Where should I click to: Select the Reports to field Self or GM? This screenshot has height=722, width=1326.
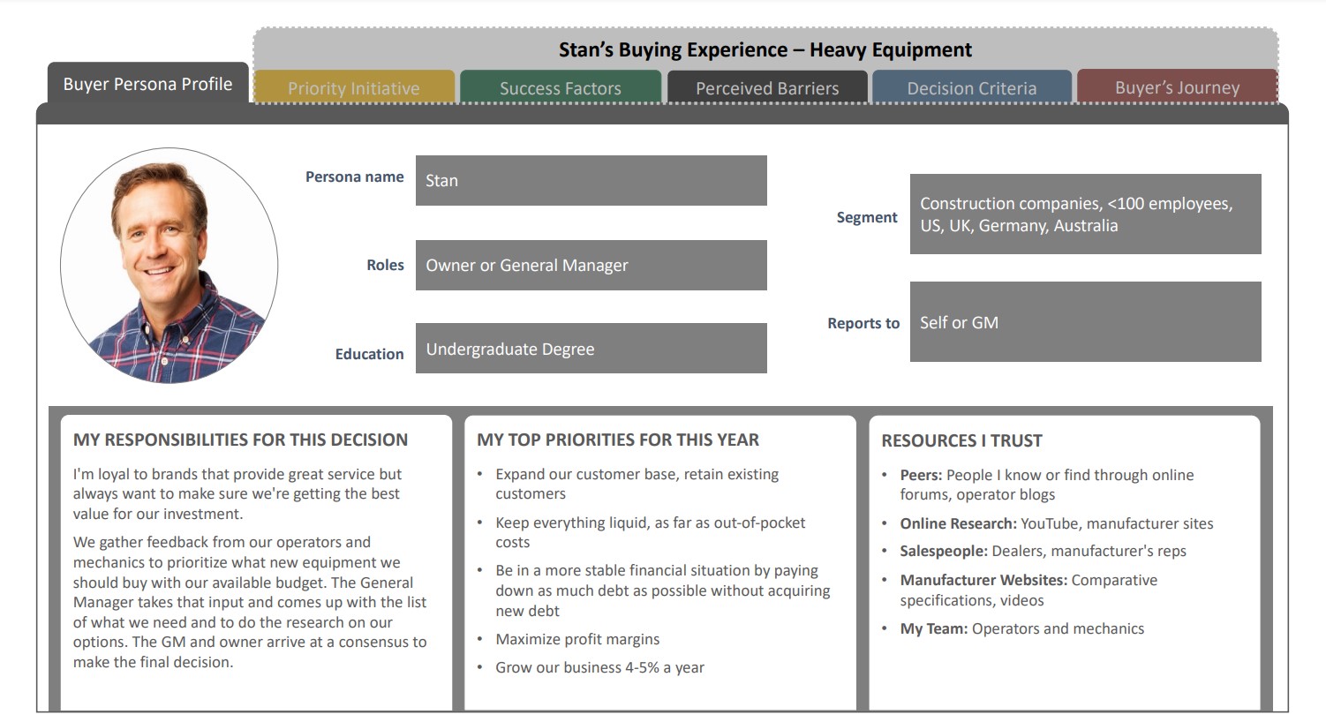1086,322
